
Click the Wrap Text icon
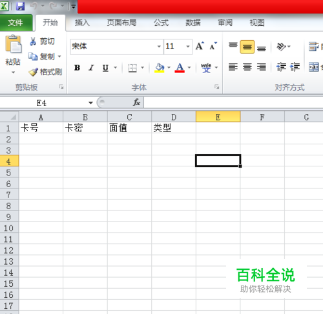tap(313, 47)
